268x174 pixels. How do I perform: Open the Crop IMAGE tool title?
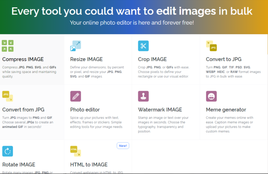[x=152, y=59]
